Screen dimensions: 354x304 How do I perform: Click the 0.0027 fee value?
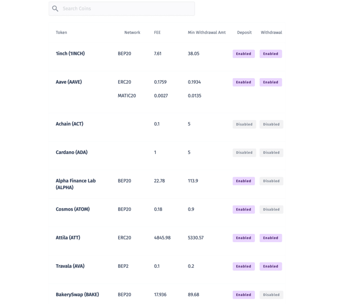tap(161, 95)
